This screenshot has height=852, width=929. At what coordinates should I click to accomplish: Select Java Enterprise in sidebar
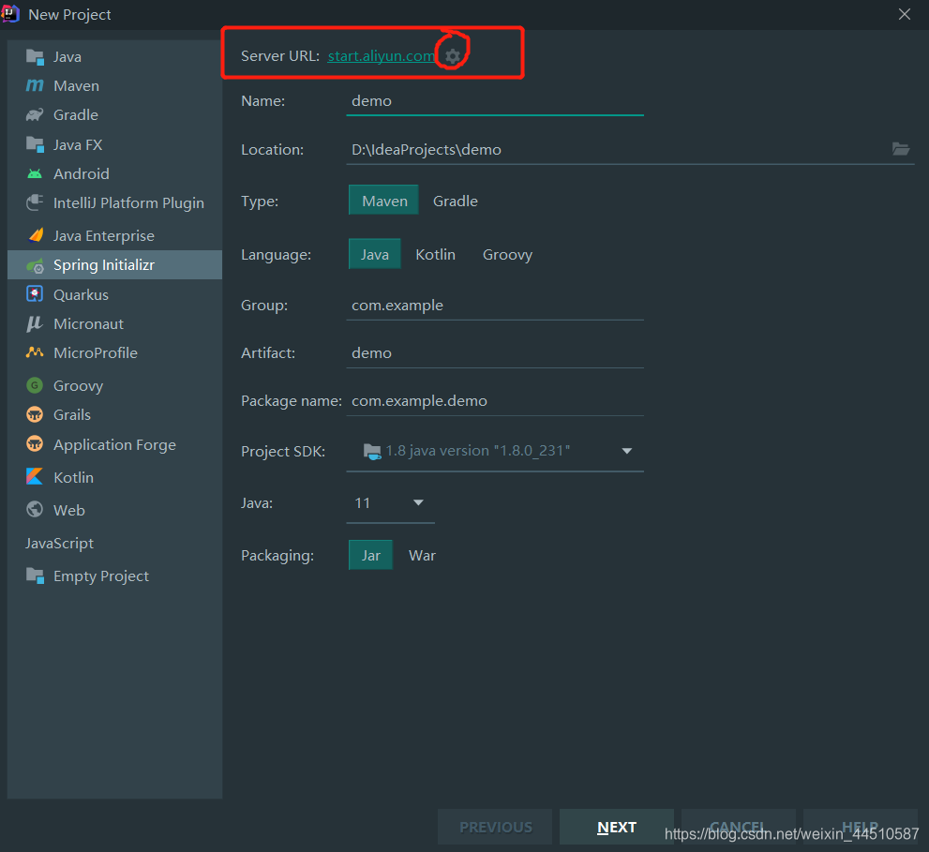coord(114,235)
